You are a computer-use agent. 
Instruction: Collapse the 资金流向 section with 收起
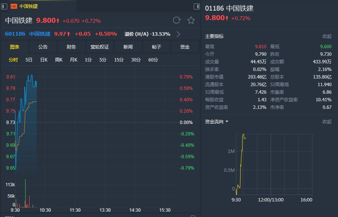pos(327,122)
